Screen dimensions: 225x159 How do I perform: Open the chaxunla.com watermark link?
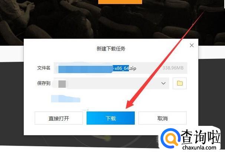point(199,147)
